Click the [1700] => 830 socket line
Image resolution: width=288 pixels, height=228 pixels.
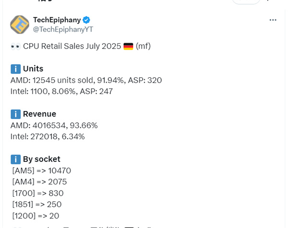pos(38,193)
